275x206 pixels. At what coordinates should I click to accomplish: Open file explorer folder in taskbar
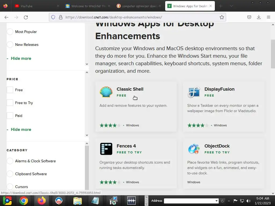pos(78,201)
